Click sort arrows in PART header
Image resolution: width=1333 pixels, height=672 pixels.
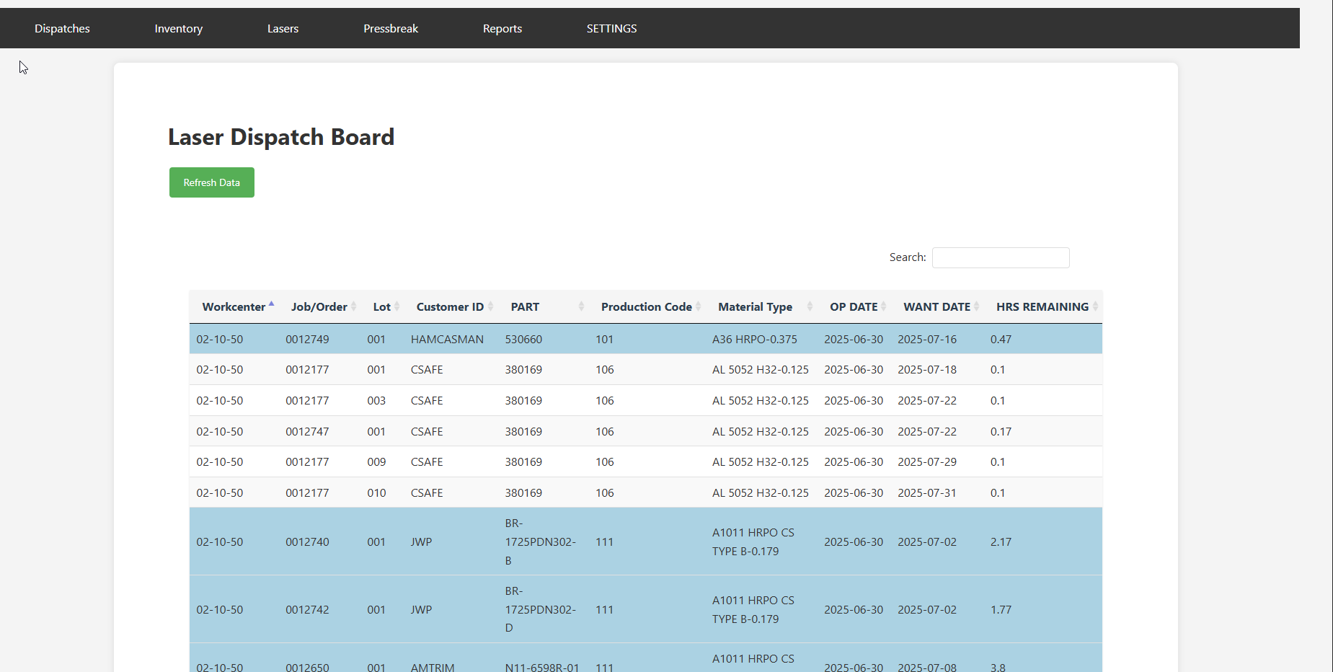point(581,306)
